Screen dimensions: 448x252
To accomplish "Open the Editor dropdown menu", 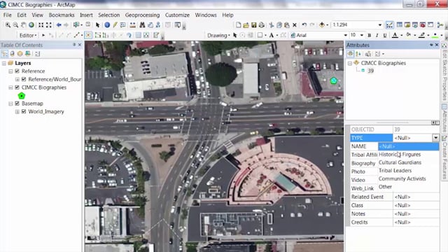I will (x=28, y=36).
